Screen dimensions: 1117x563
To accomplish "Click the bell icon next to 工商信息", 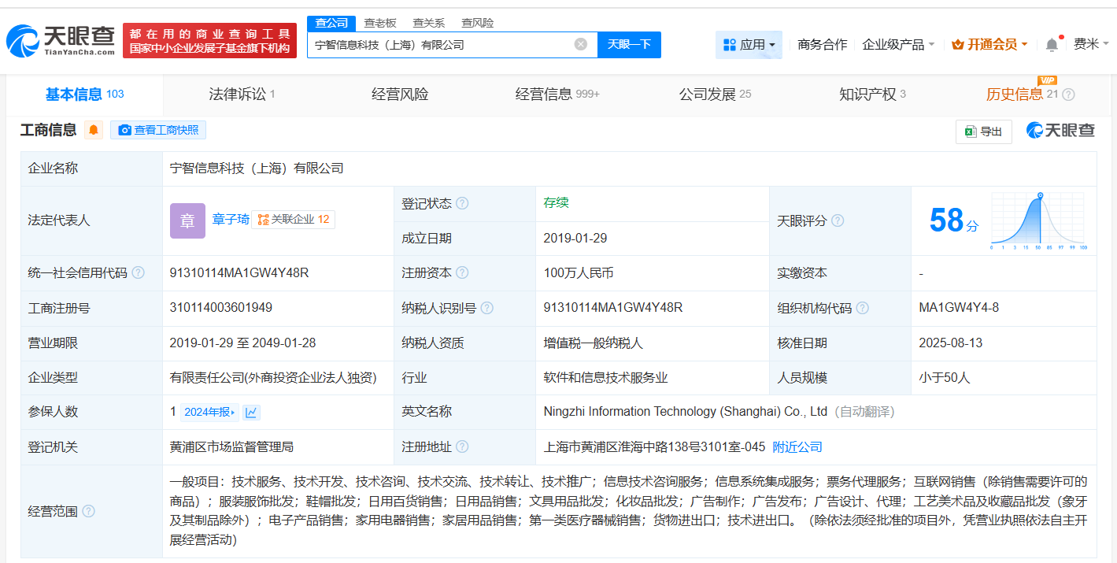I will (x=94, y=130).
